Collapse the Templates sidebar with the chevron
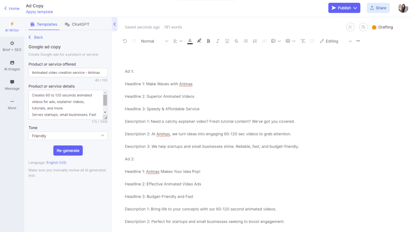The width and height of the screenshot is (410, 232). (115, 24)
